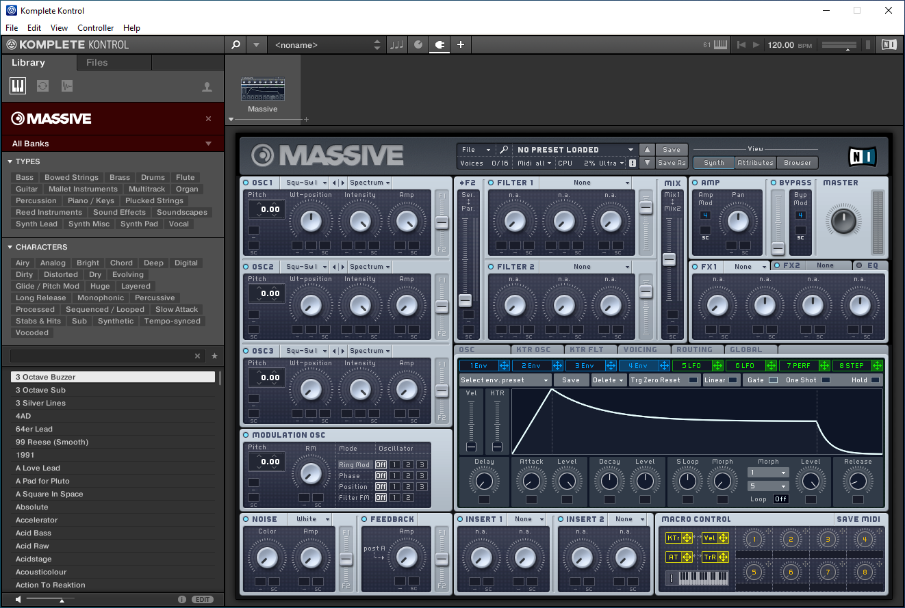The width and height of the screenshot is (905, 608).
Task: Open the plug-in panel via plug icon
Action: (x=439, y=45)
